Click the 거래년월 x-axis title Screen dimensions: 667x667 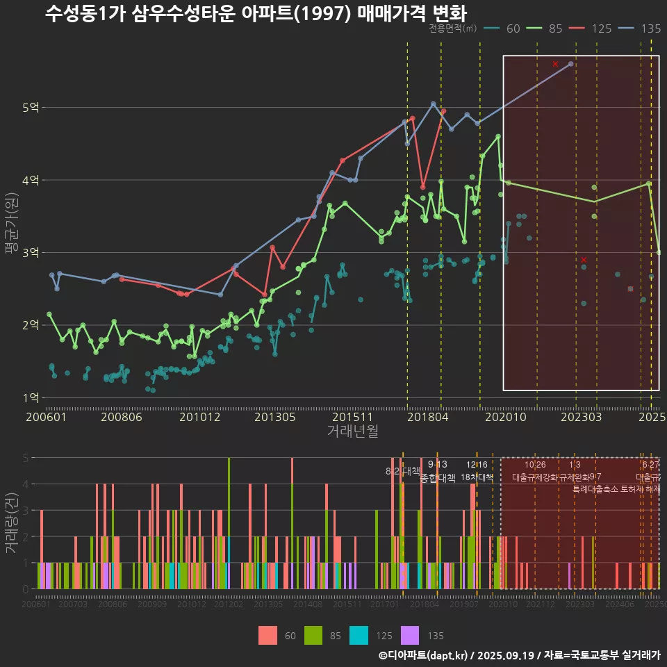tap(352, 431)
